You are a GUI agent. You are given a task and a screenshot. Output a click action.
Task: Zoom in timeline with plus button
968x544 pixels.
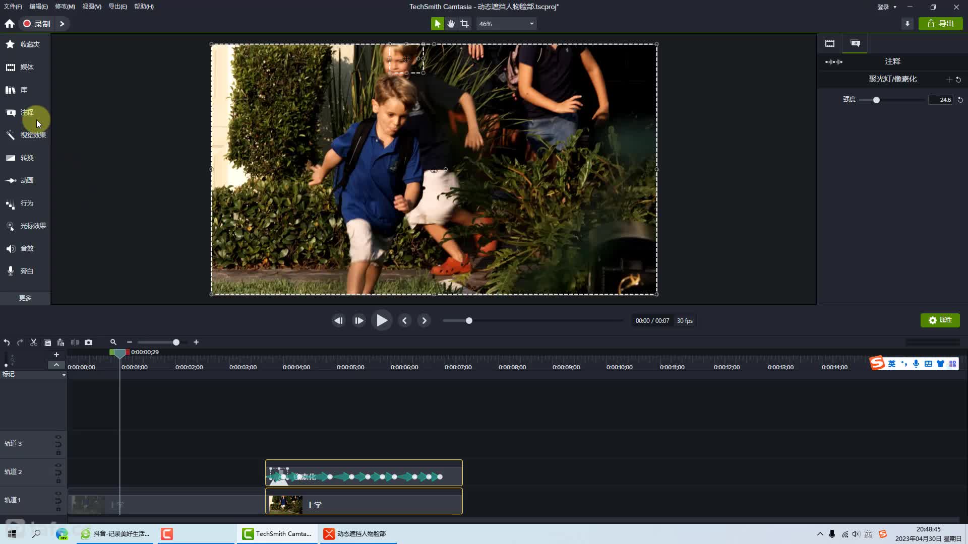196,343
